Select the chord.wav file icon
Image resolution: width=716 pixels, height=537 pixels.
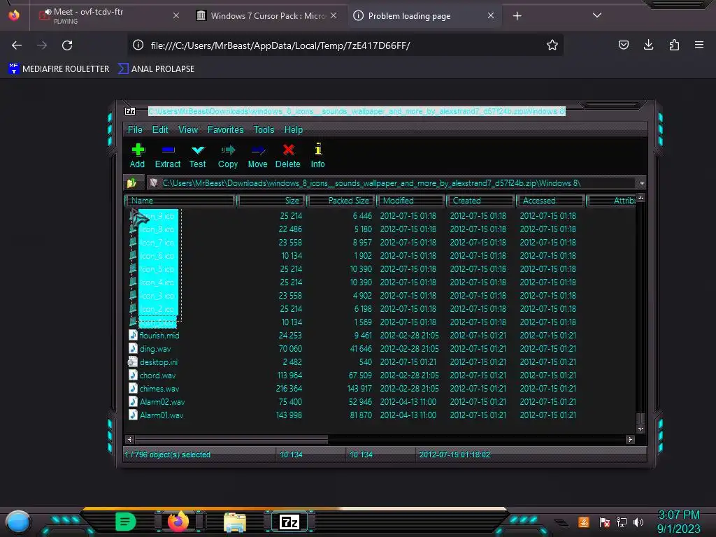pyautogui.click(x=133, y=375)
